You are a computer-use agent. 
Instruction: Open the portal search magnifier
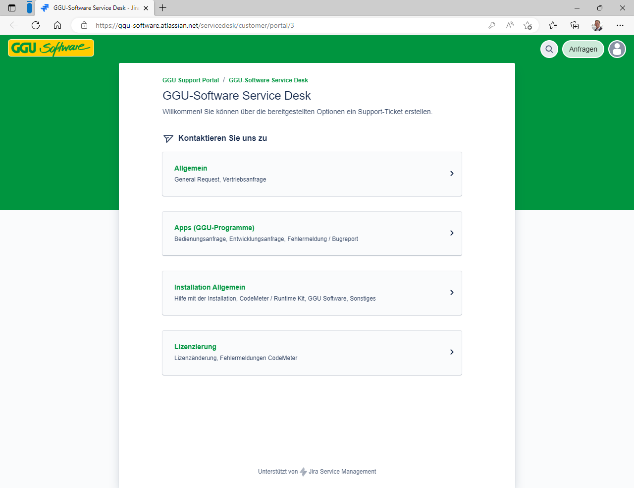tap(549, 49)
